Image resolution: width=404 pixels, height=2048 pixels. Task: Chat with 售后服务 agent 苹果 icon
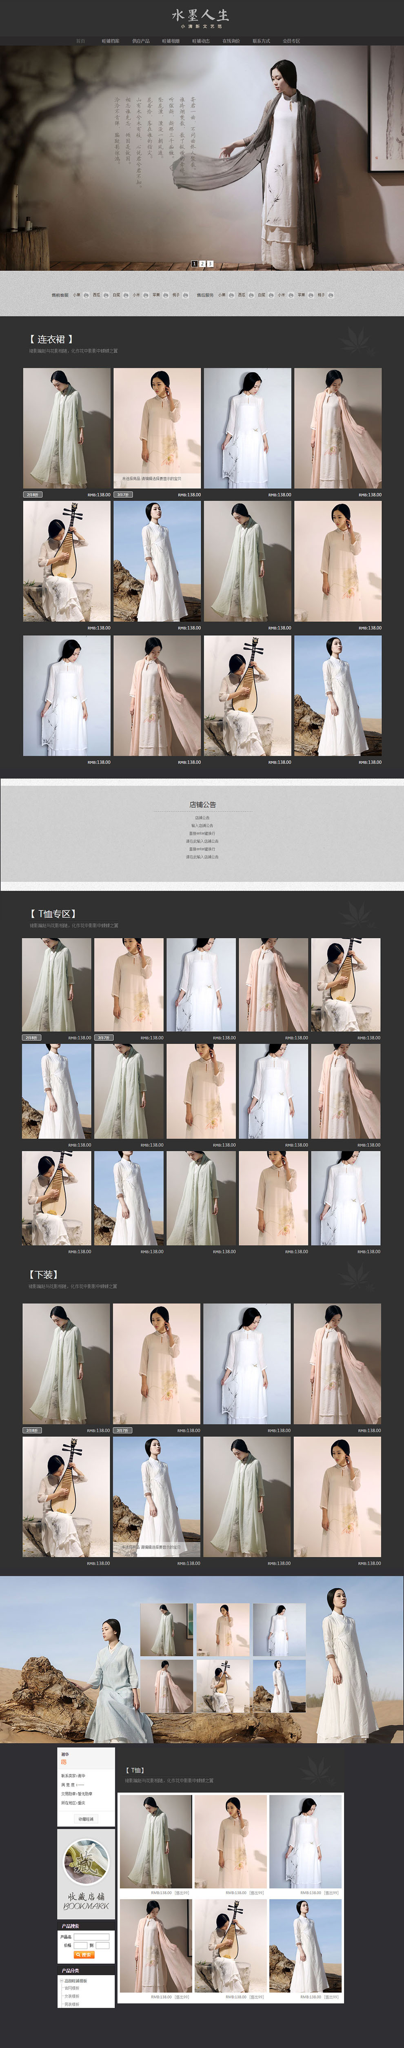click(311, 295)
